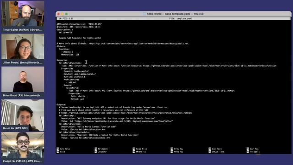Click the 'MemorySize: 128' line

coord(70,55)
